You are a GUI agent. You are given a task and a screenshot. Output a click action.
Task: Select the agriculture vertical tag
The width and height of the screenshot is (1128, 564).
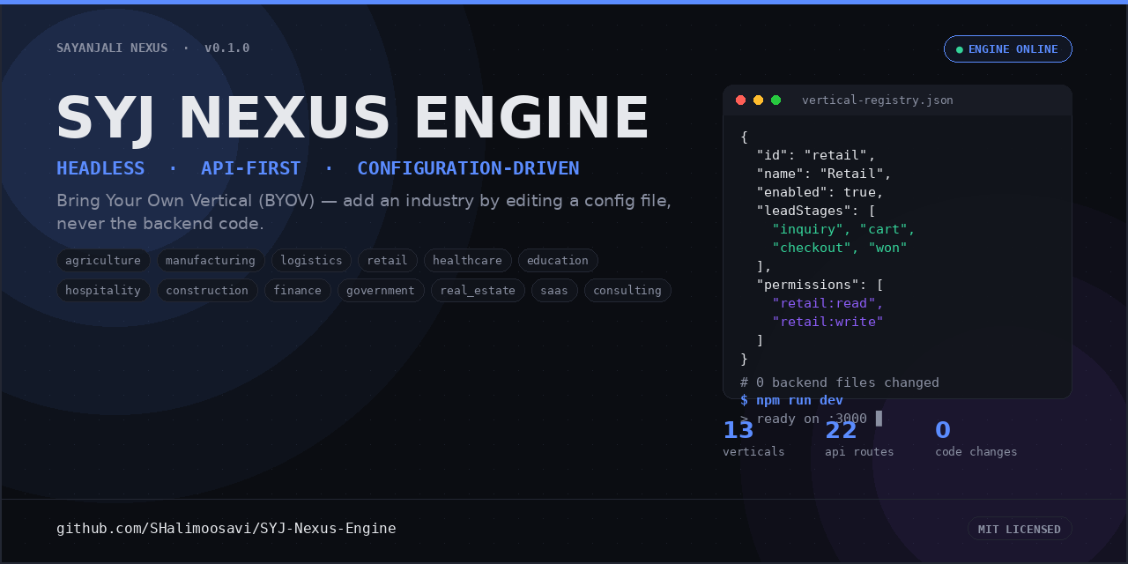[103, 261]
